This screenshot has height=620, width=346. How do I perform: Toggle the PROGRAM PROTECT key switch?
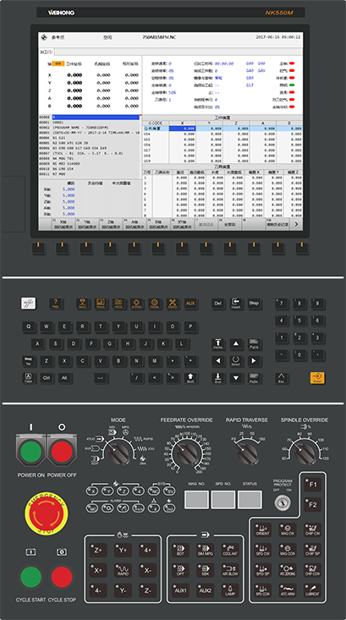point(283,502)
